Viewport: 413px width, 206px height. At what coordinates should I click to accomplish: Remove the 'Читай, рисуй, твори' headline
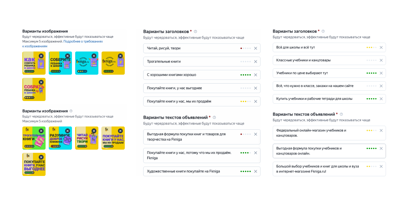click(x=256, y=48)
